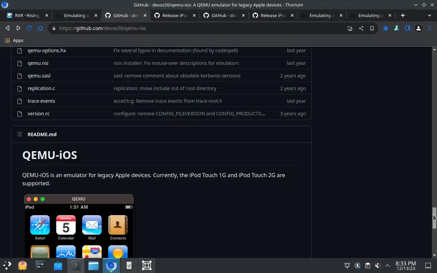Close the active GitHub tab
437x273 pixels.
[145, 15]
